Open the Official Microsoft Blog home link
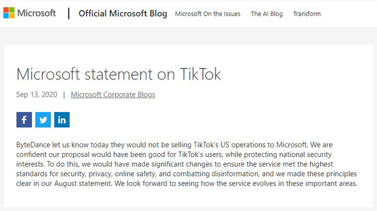This screenshot has width=377, height=211. tap(123, 13)
